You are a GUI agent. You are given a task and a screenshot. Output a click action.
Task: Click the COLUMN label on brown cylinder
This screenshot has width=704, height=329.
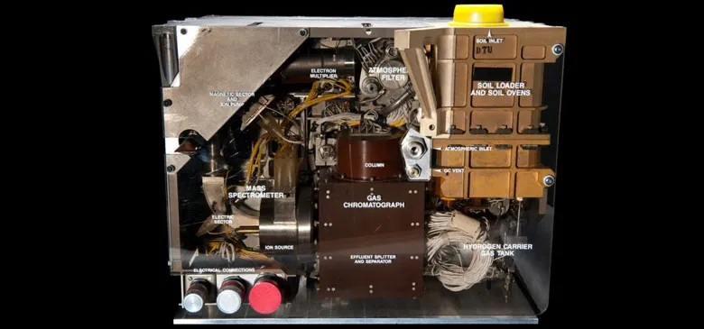point(374,165)
